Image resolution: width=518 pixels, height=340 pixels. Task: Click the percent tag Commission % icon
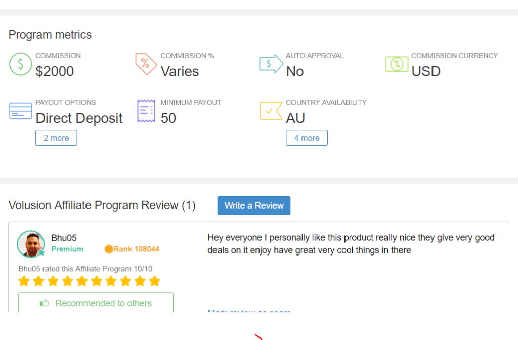(x=146, y=64)
